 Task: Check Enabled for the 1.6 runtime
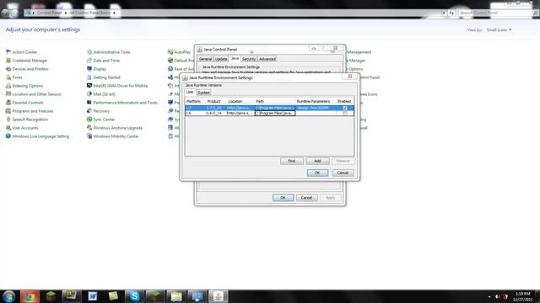point(345,113)
